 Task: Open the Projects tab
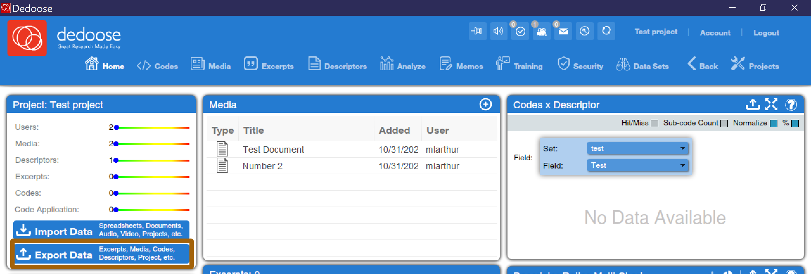(x=755, y=64)
